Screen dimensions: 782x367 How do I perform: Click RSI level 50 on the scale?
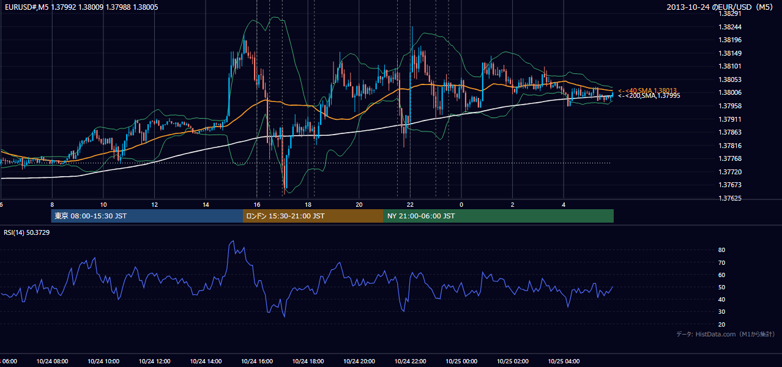pyautogui.click(x=721, y=287)
